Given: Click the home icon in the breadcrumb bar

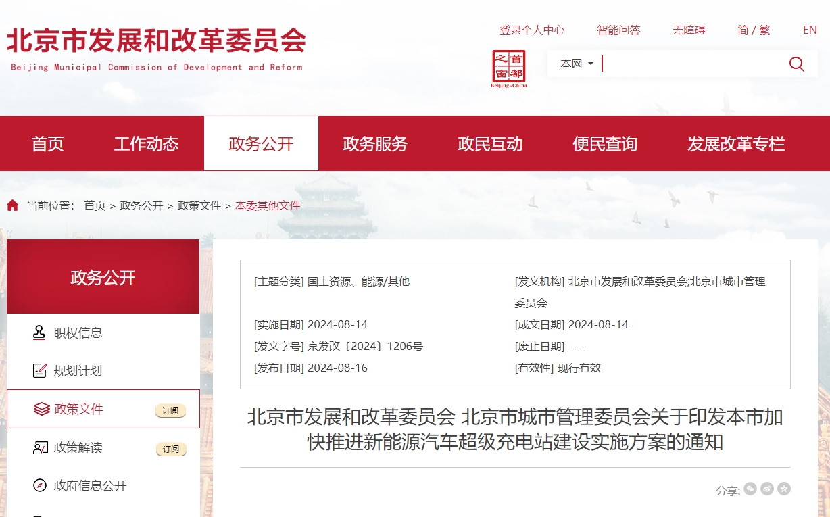Looking at the screenshot, I should coord(11,205).
